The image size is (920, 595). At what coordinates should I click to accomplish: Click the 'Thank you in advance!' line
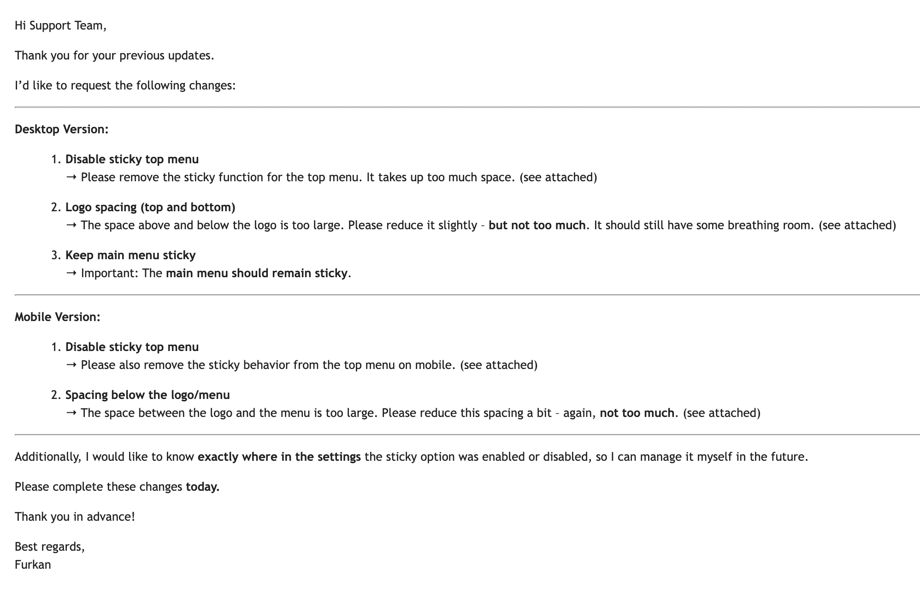75,517
